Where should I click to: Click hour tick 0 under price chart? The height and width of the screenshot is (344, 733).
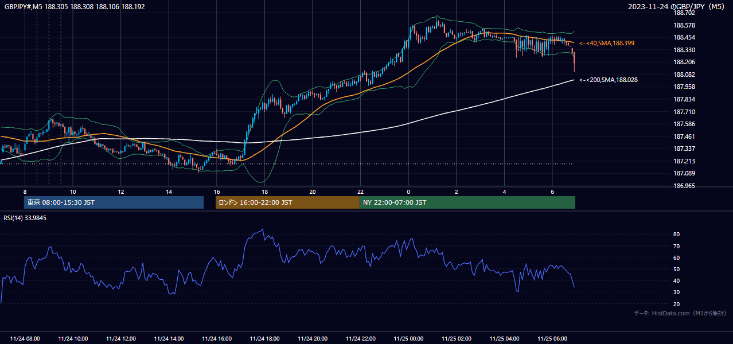[x=408, y=191]
